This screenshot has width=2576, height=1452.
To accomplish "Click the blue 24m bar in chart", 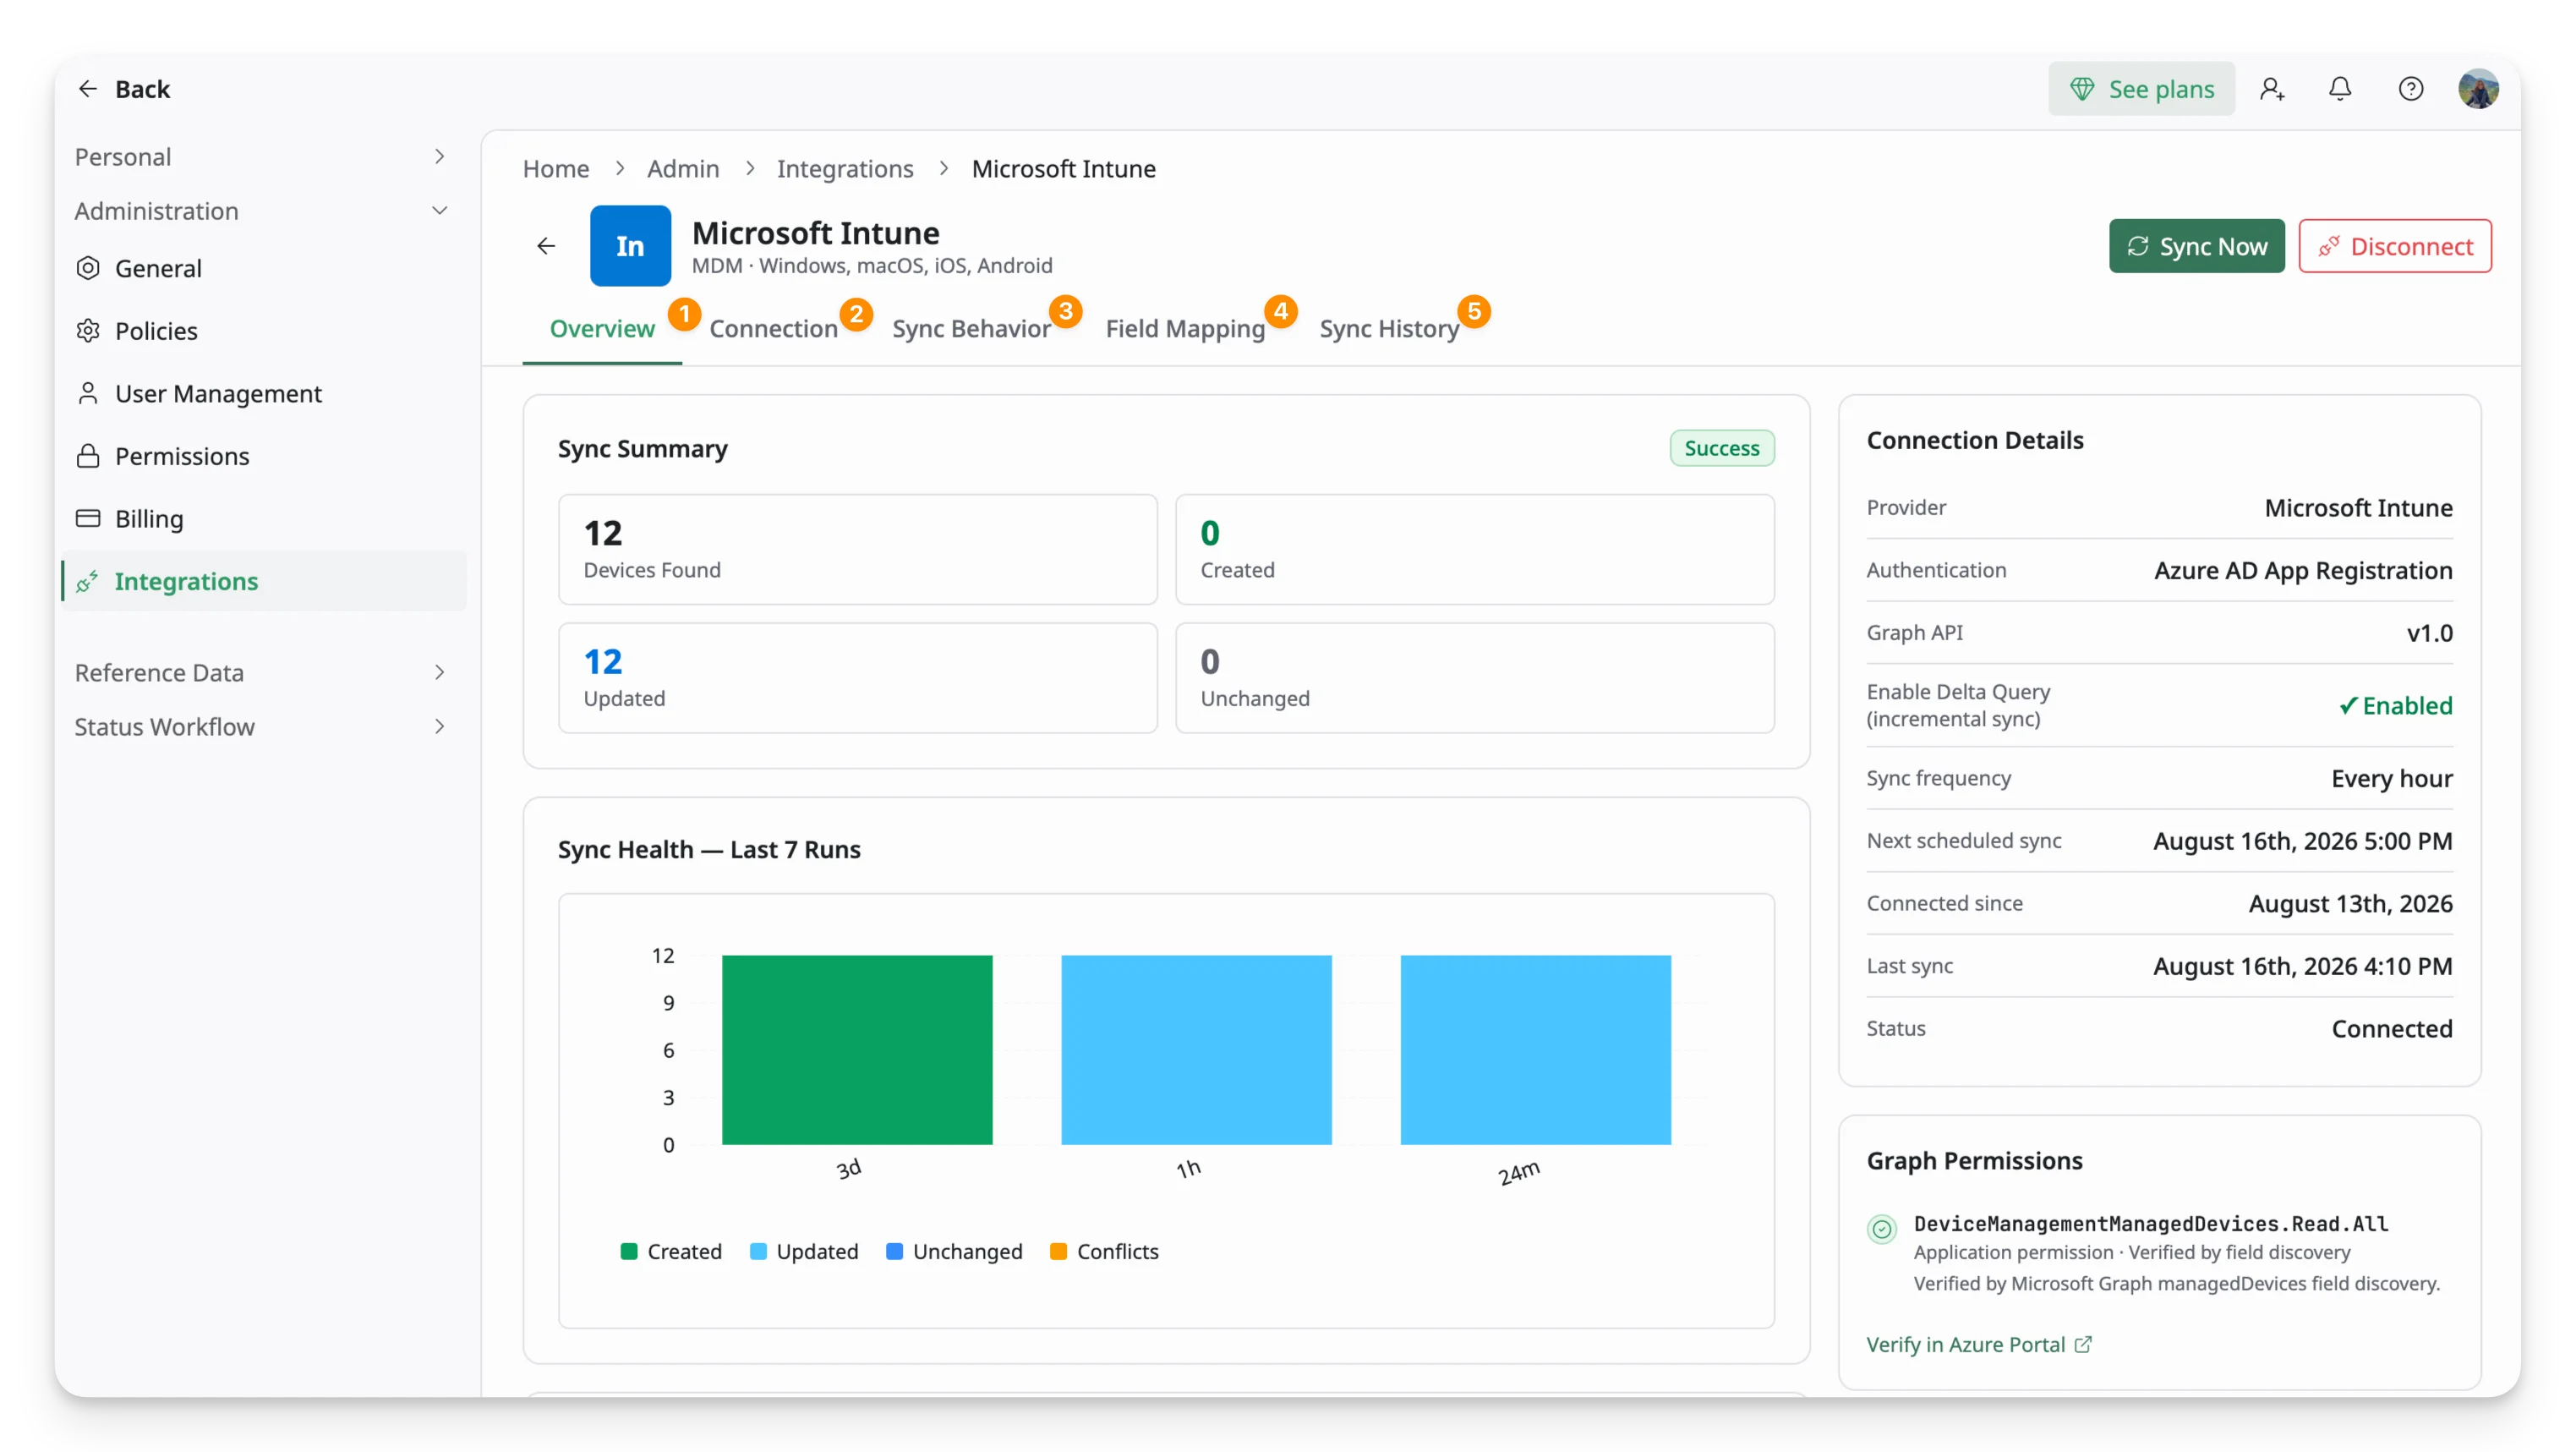I will pos(1535,1049).
